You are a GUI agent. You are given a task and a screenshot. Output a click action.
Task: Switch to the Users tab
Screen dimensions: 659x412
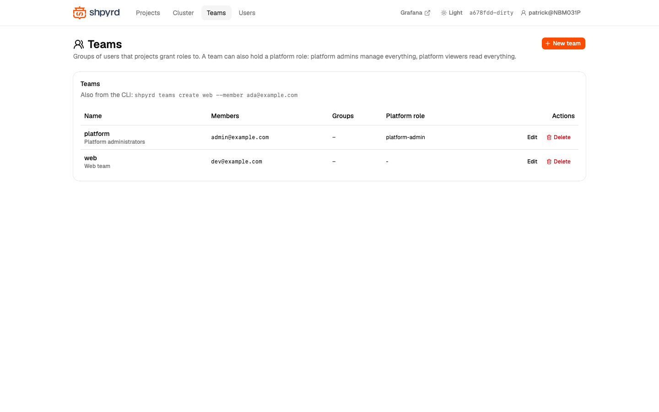(x=247, y=13)
